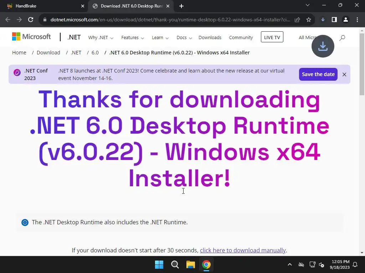This screenshot has height=273, width=365.
Task: Open the Community nav item
Action: [241, 38]
